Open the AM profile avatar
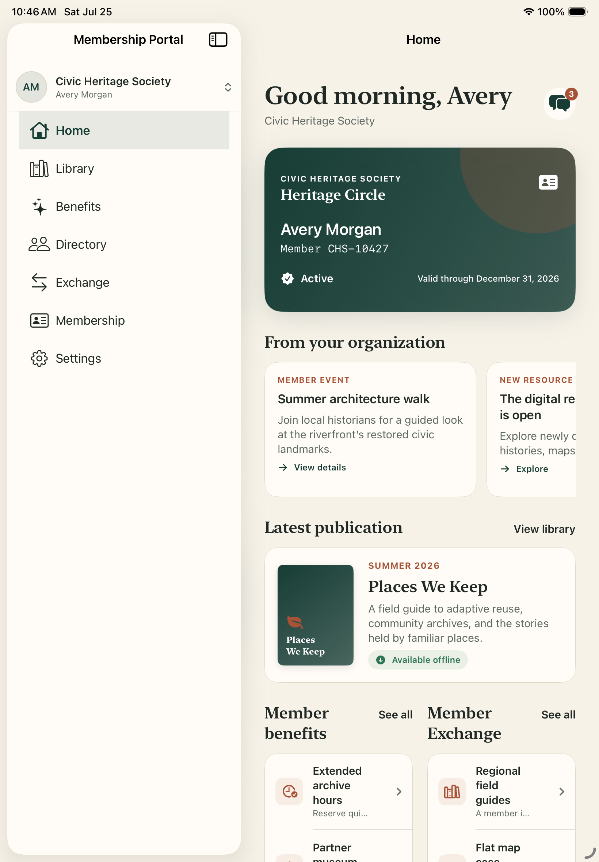599x862 pixels. (31, 87)
